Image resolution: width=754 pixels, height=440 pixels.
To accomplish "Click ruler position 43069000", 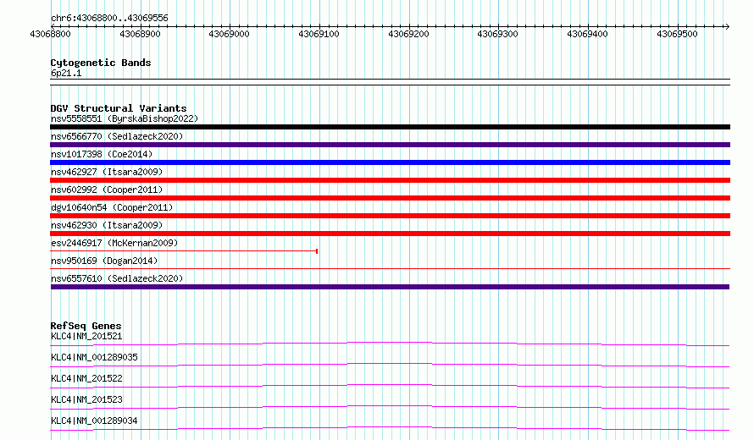I will tap(230, 34).
